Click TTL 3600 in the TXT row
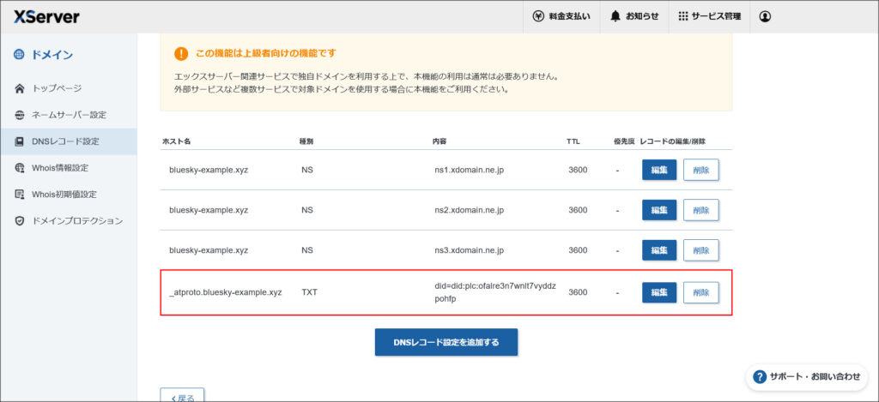This screenshot has height=402, width=879. pos(578,292)
